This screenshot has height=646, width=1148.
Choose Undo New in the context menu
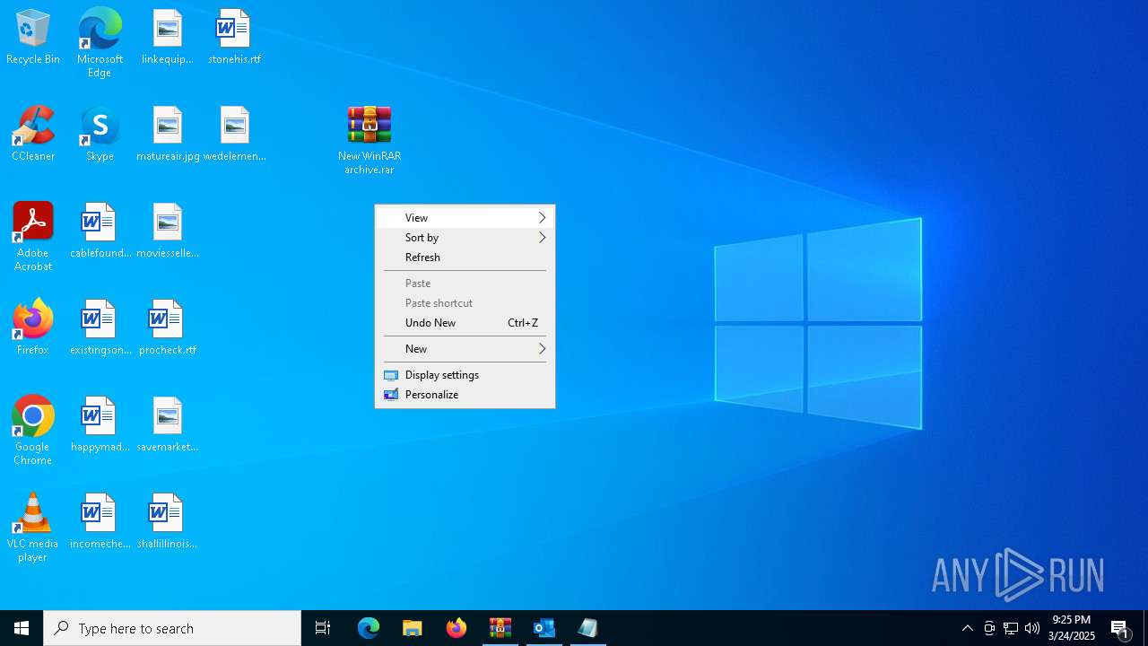tap(465, 323)
